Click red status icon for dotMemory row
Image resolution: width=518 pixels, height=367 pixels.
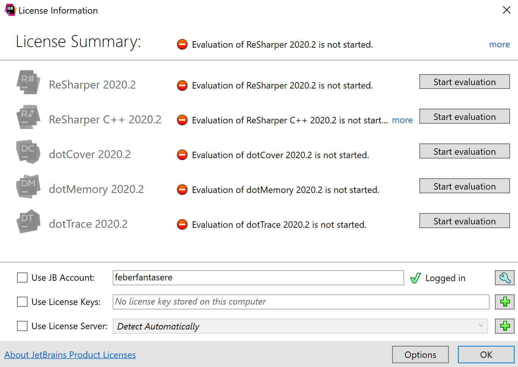pyautogui.click(x=182, y=190)
